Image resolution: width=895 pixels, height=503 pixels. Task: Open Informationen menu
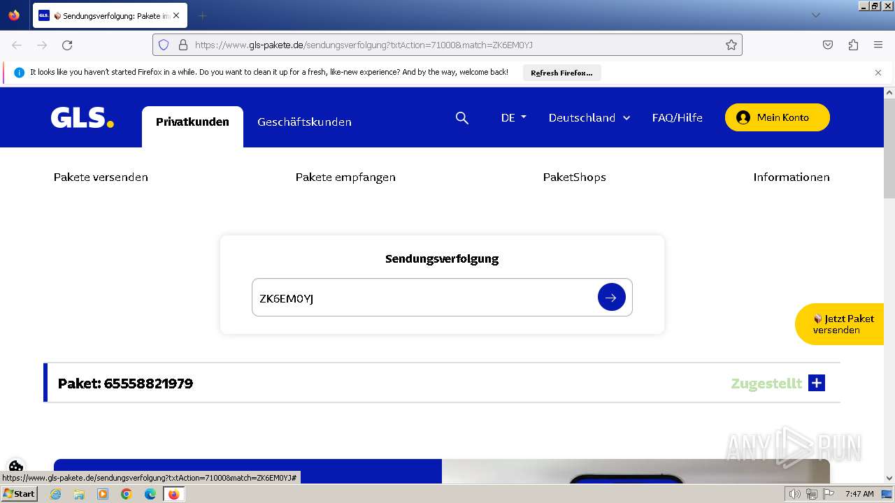(x=792, y=177)
